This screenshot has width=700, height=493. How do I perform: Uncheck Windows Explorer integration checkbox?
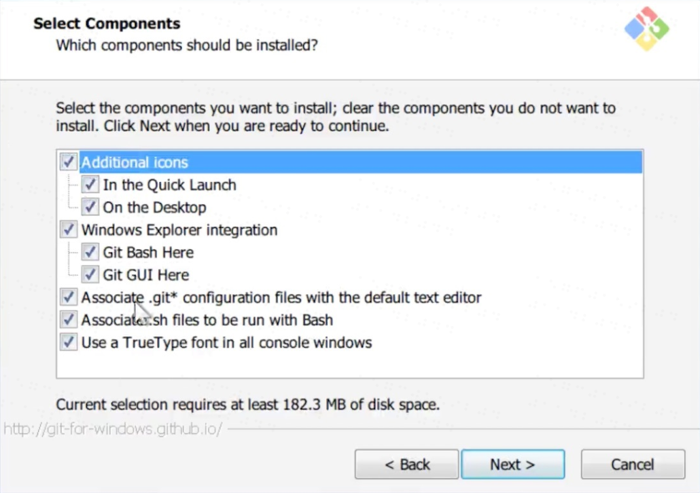point(68,230)
